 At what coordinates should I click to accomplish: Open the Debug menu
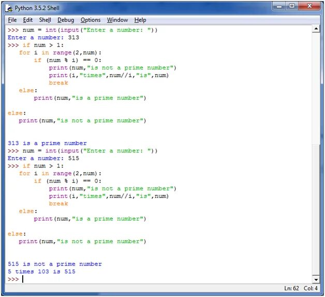click(66, 20)
